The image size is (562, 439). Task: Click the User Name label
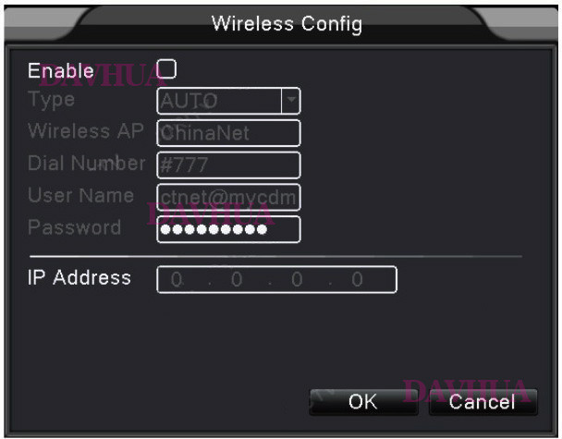pos(80,196)
